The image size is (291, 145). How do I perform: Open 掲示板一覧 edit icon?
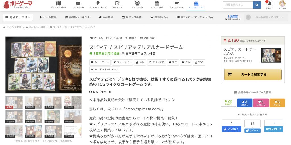pos(117,3)
